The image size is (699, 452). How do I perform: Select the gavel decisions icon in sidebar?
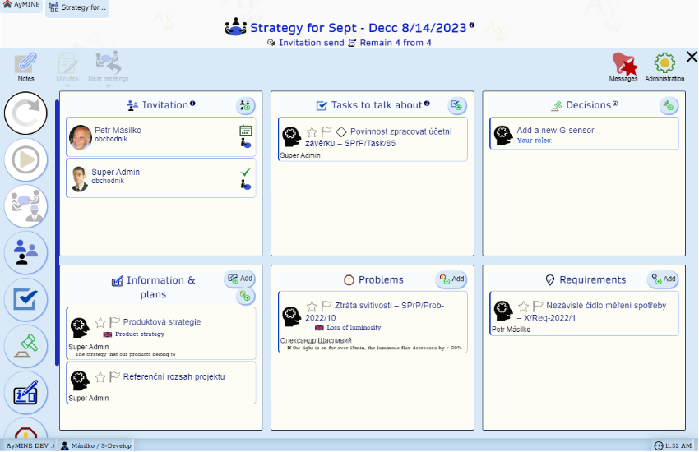click(x=25, y=347)
